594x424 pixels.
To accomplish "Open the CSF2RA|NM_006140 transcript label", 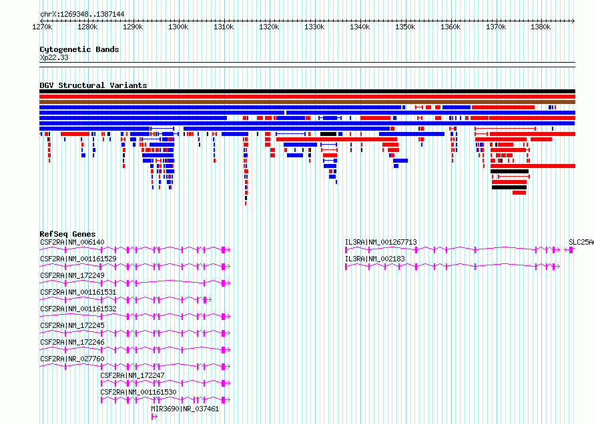I will click(x=72, y=242).
